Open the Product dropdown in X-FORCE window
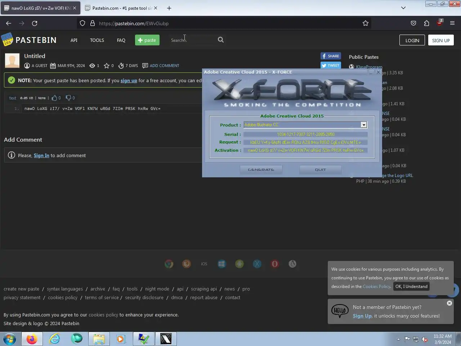The image size is (461, 346). click(x=364, y=125)
